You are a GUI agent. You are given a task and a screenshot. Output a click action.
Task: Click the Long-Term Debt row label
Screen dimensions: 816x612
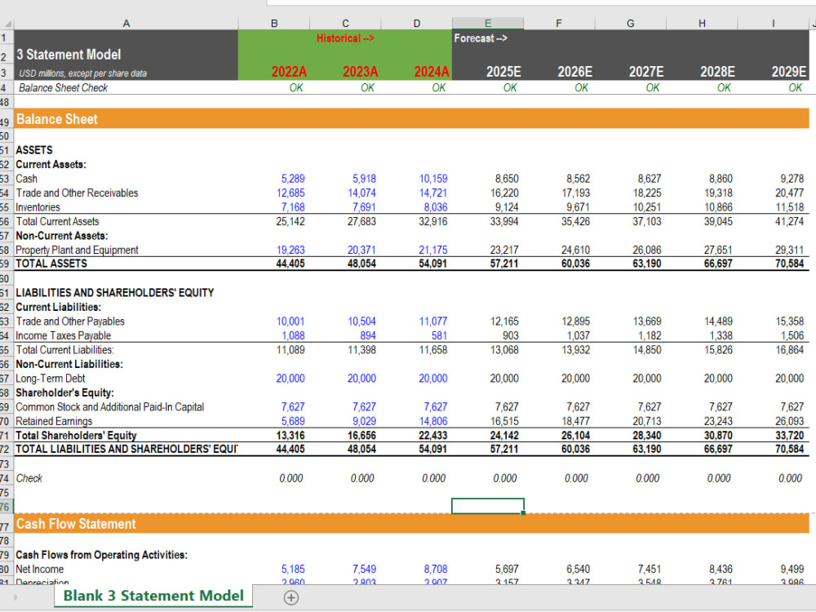pos(51,379)
